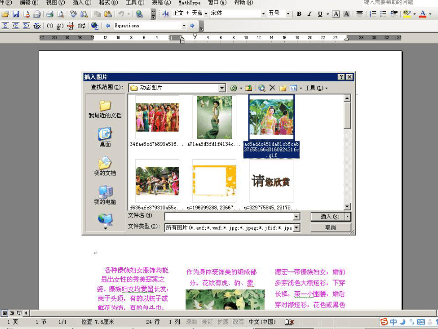The height and width of the screenshot is (329, 438).
Task: Open the 工具(L) menu in dialog
Action: pyautogui.click(x=316, y=88)
